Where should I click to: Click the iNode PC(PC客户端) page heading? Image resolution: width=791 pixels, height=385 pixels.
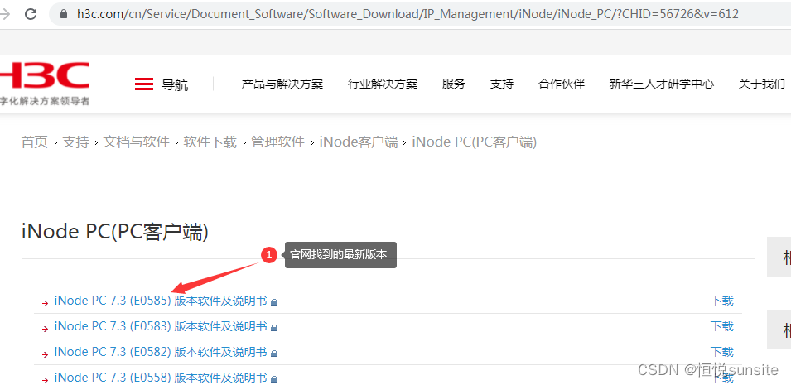point(115,232)
